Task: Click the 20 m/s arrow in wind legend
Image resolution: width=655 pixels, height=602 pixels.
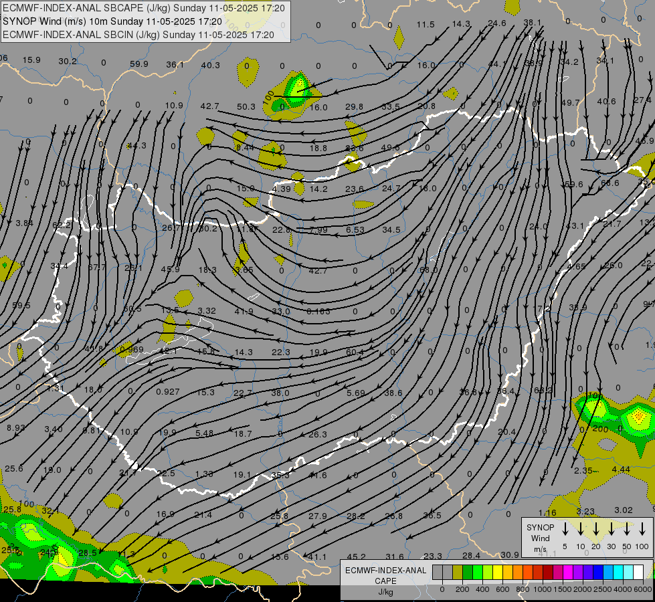Action: [596, 529]
